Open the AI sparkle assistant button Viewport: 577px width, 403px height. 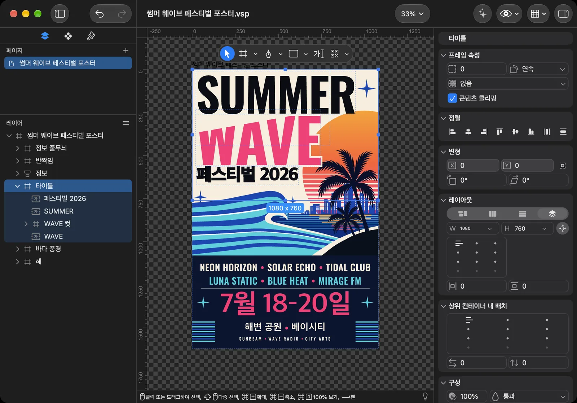coord(483,14)
